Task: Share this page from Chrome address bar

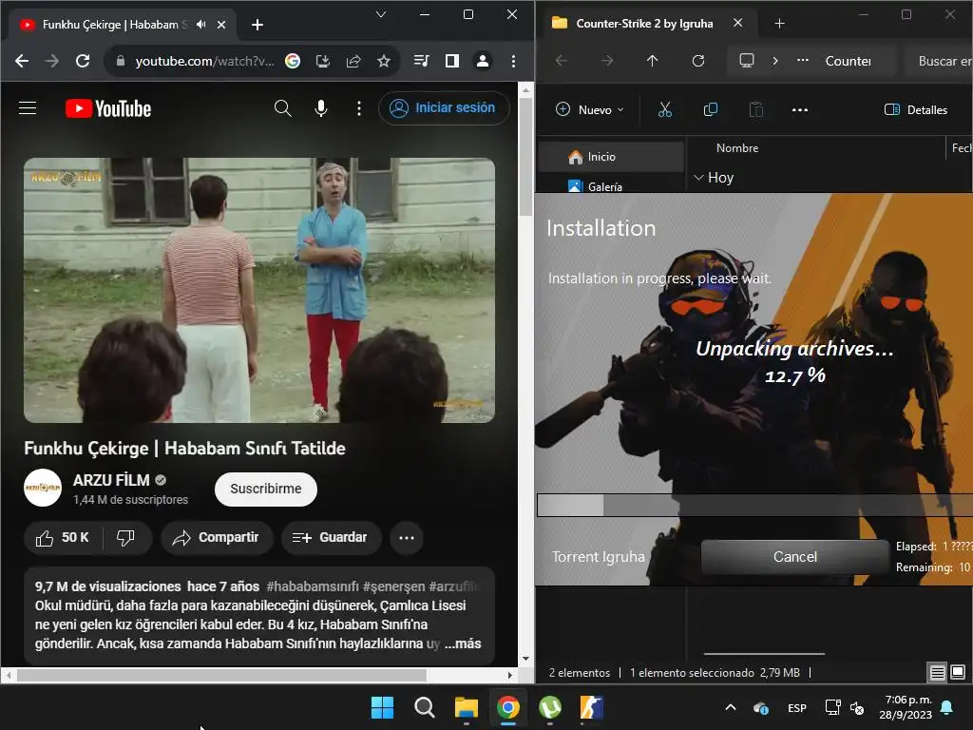Action: coord(353,61)
